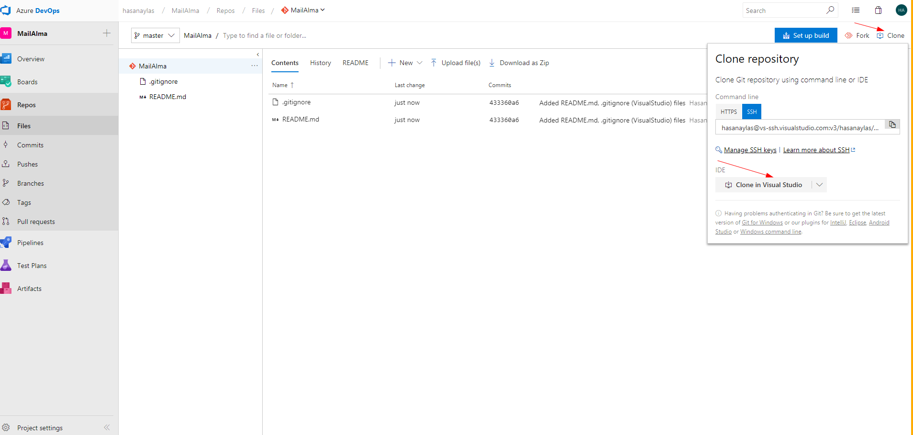Open the IntelliJ plugin link
The width and height of the screenshot is (913, 435).
[838, 223]
